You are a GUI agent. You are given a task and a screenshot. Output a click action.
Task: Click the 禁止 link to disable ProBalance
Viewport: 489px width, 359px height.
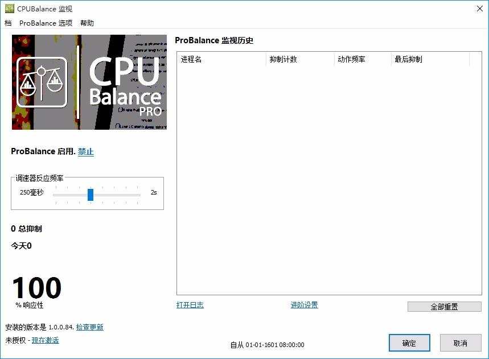pyautogui.click(x=86, y=151)
